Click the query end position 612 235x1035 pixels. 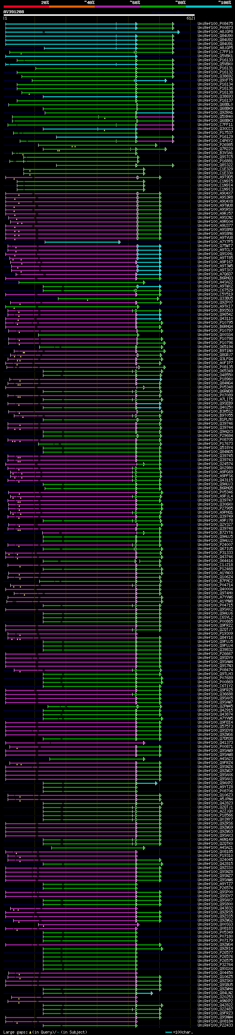click(190, 18)
